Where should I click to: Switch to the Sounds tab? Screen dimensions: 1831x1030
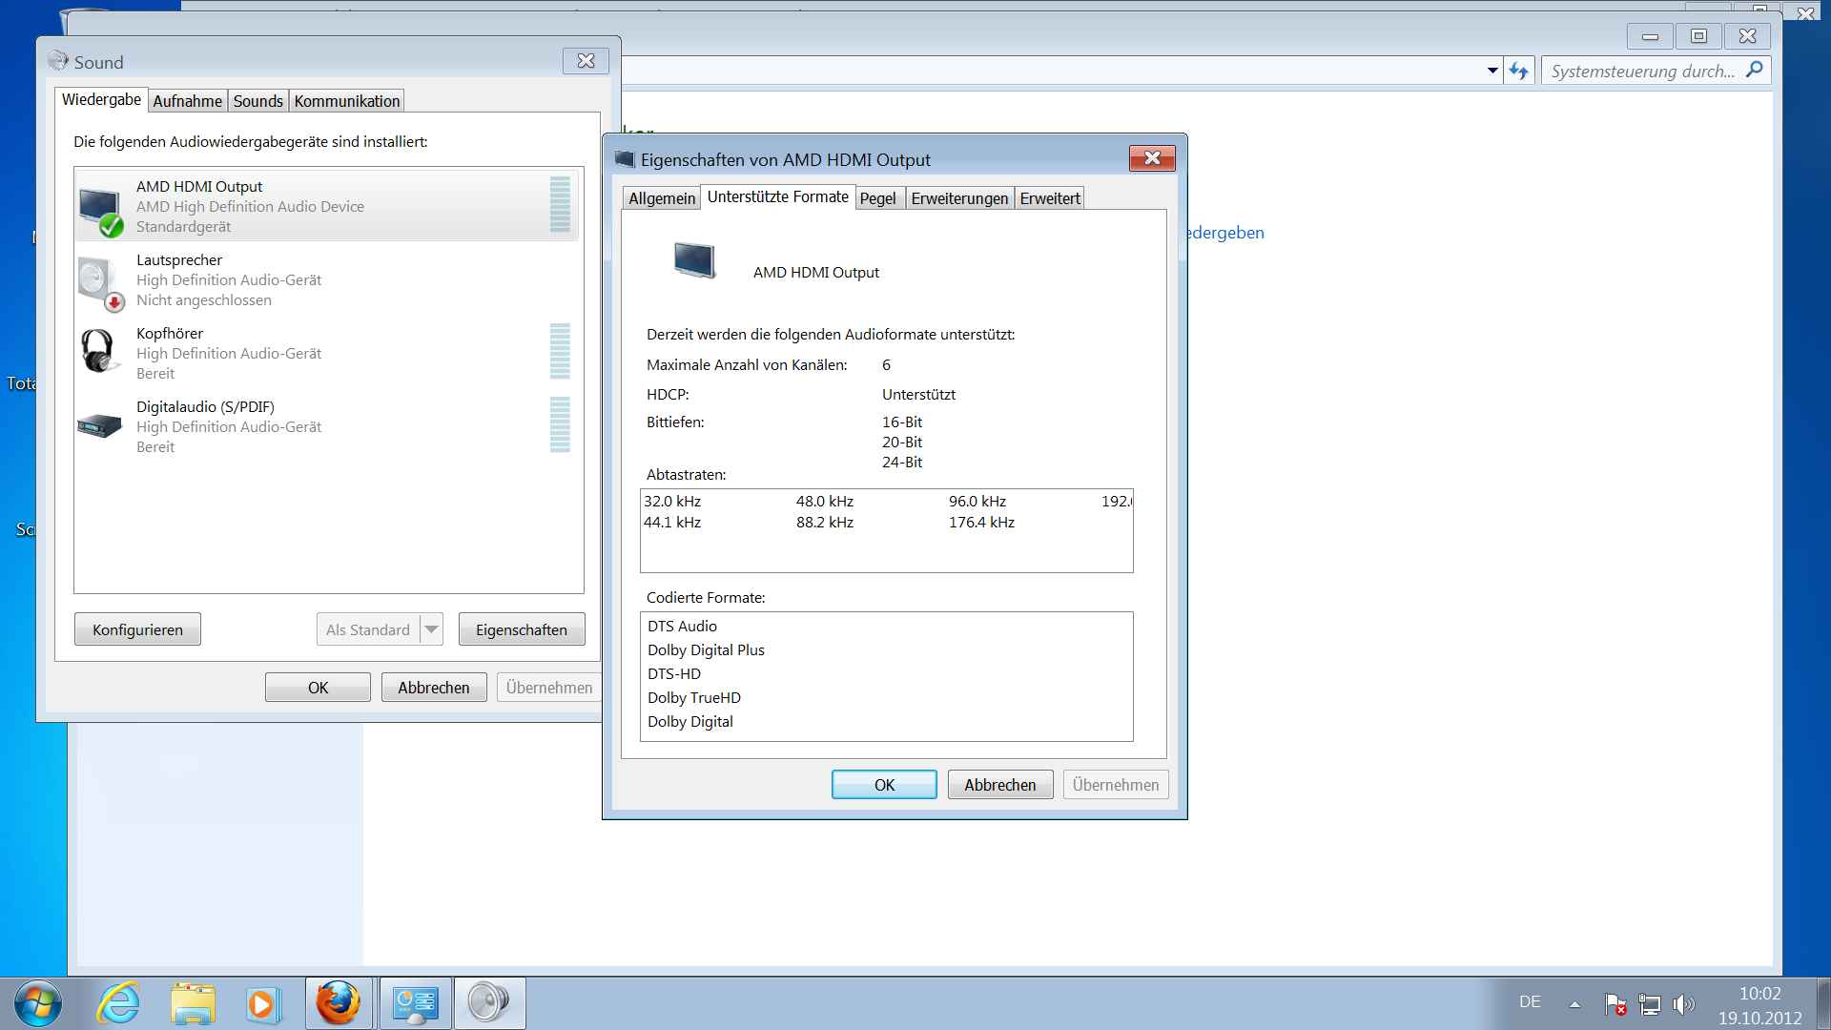coord(257,101)
